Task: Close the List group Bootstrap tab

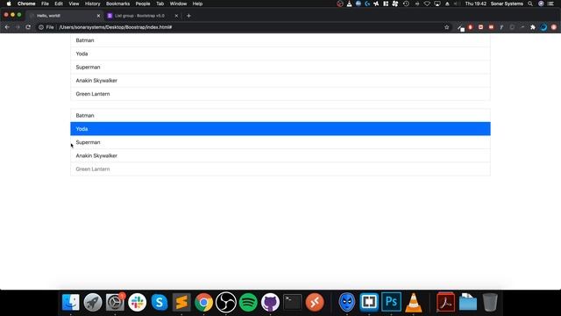Action: [176, 16]
